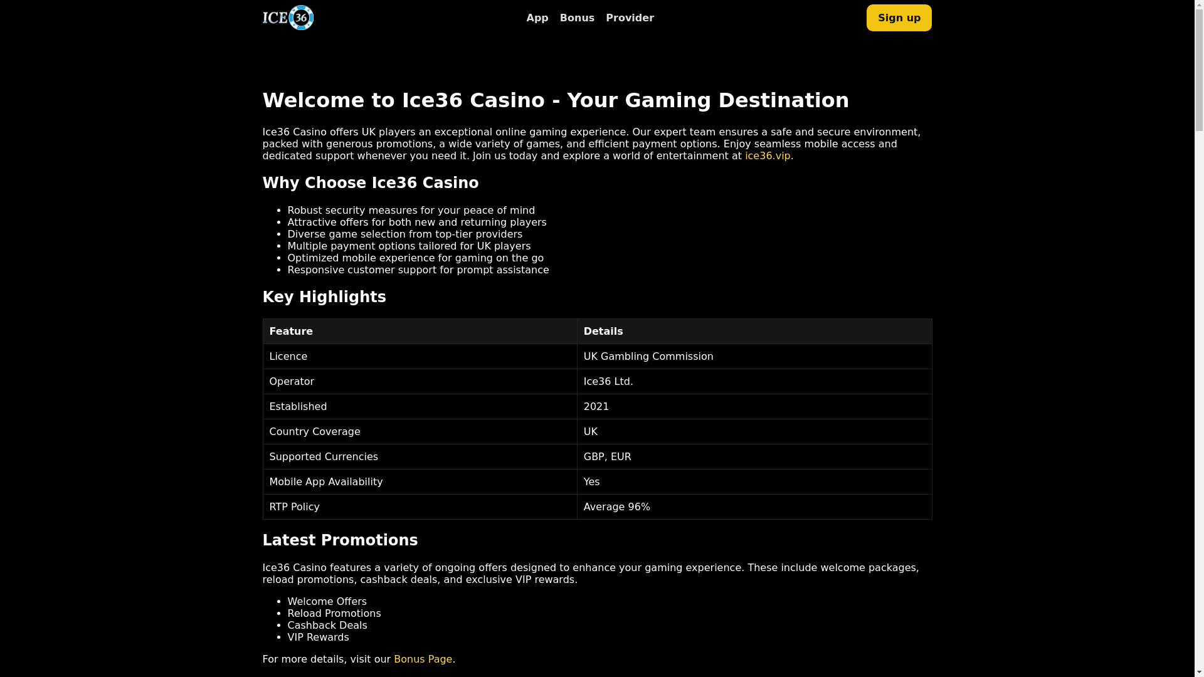1204x677 pixels.
Task: Click the 'RTP Policy' table cell
Action: [x=420, y=506]
